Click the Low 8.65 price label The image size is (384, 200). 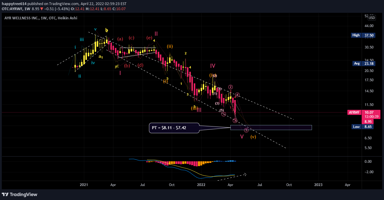363,127
